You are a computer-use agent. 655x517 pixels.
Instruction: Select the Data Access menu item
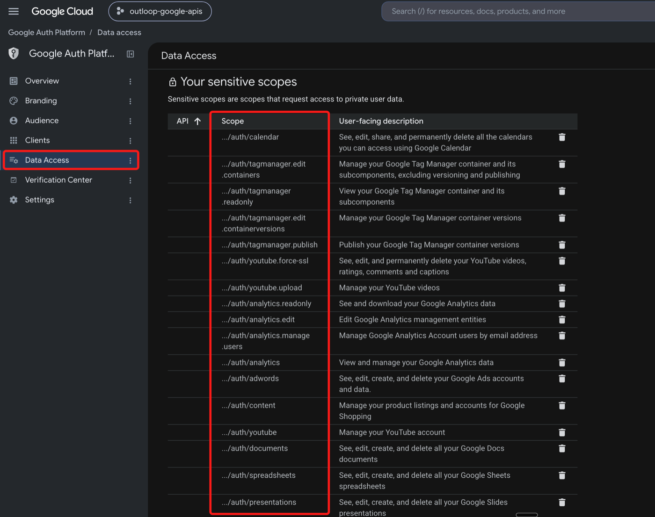[71, 160]
